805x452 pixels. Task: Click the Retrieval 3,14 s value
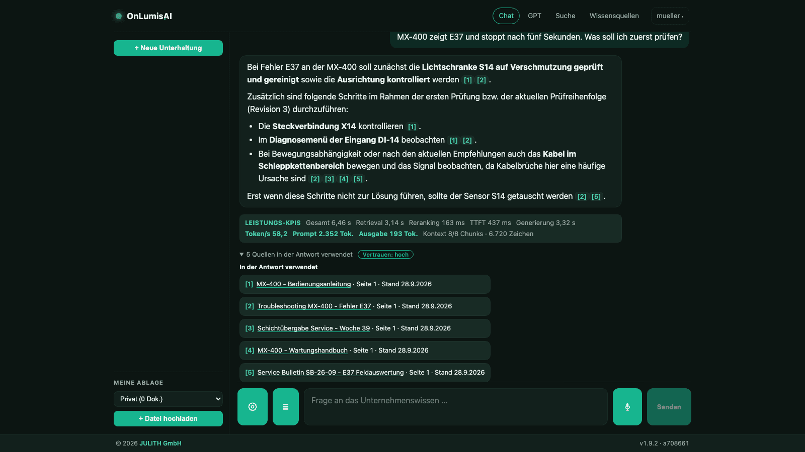coord(380,222)
